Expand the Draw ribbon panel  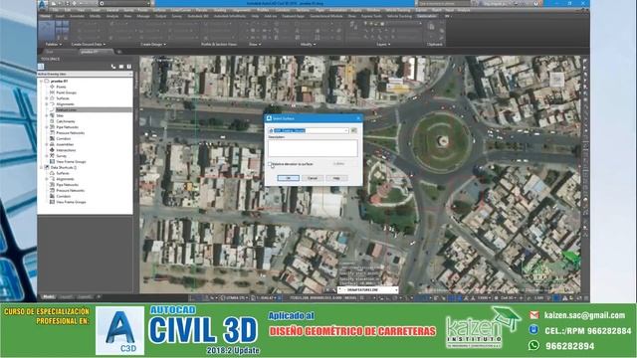255,44
